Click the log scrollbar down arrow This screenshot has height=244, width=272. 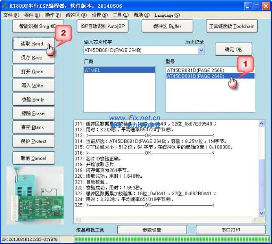coord(261,213)
